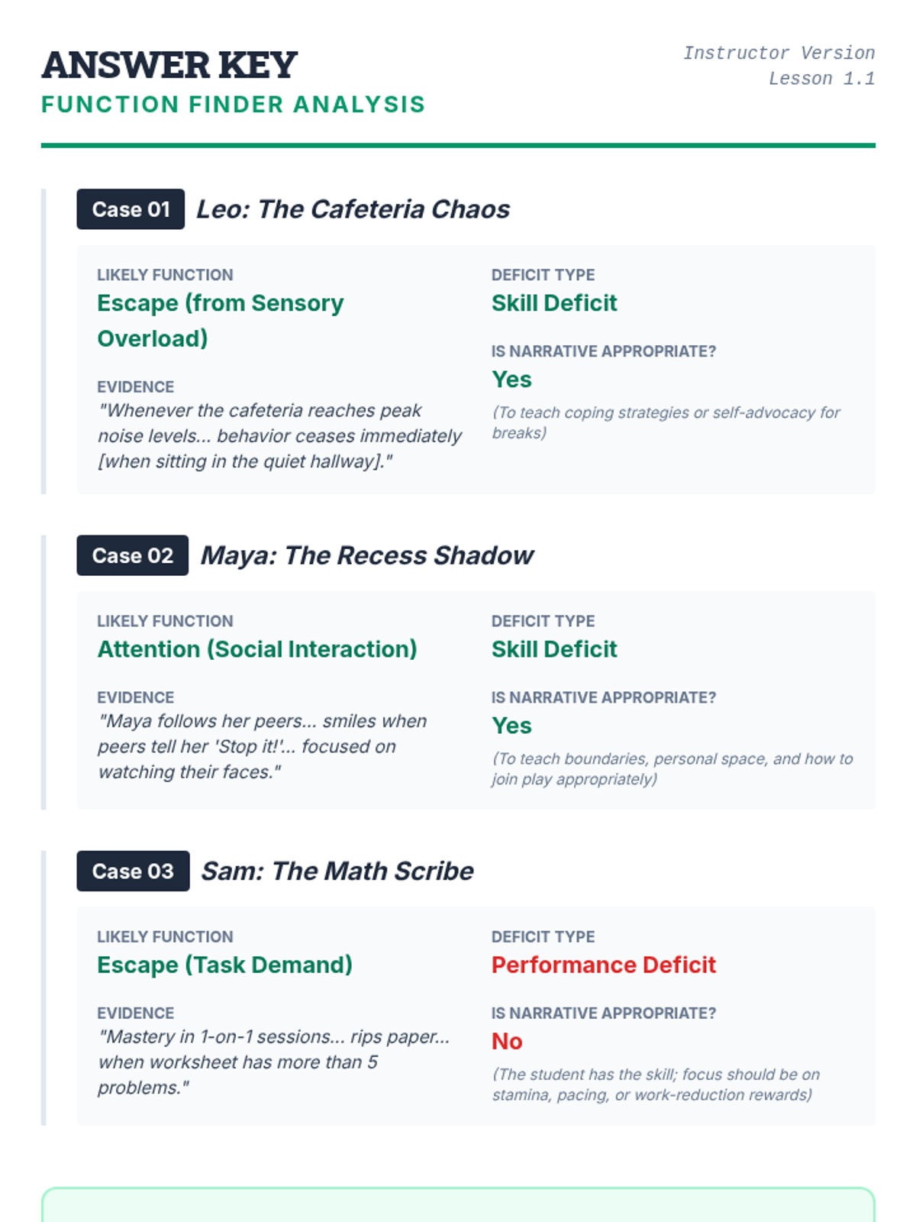916x1222 pixels.
Task: Click the ANSWER KEY heading
Action: tap(169, 66)
